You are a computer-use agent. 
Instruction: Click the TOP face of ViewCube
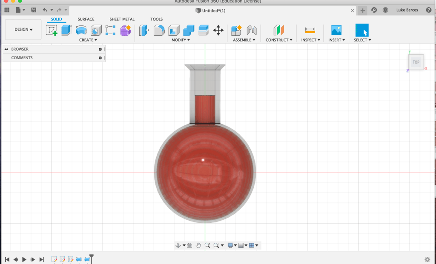pos(416,62)
